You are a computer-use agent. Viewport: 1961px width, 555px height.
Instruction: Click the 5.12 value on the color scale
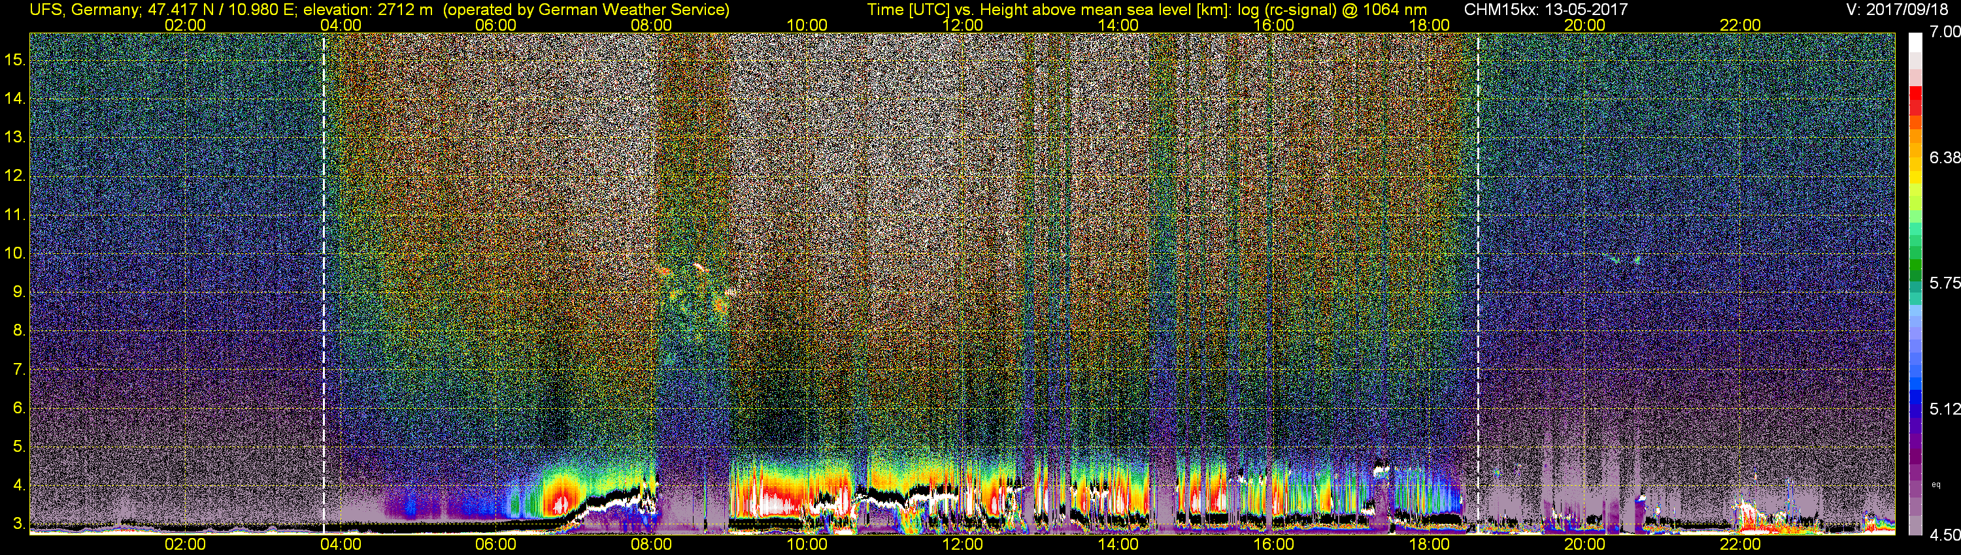coord(1944,409)
